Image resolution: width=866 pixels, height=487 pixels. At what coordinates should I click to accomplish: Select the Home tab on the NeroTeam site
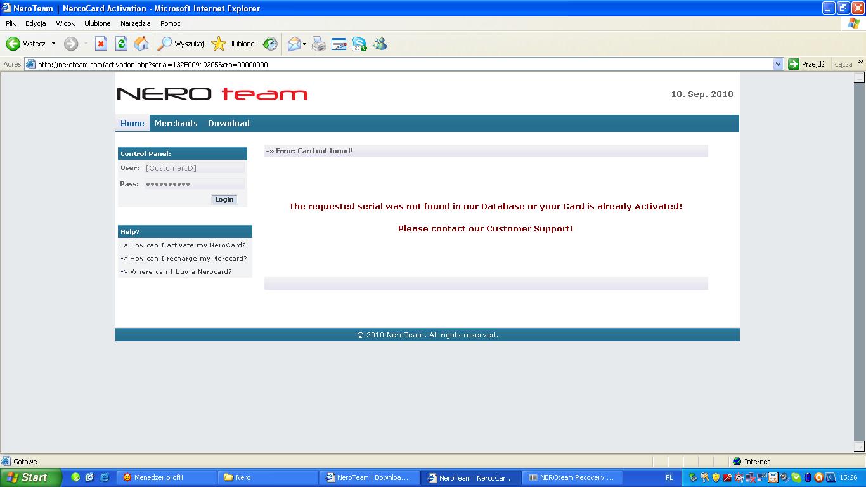pos(132,123)
